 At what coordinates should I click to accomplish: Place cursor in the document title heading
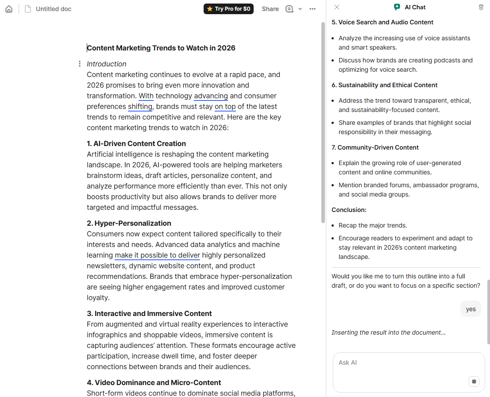(x=161, y=48)
